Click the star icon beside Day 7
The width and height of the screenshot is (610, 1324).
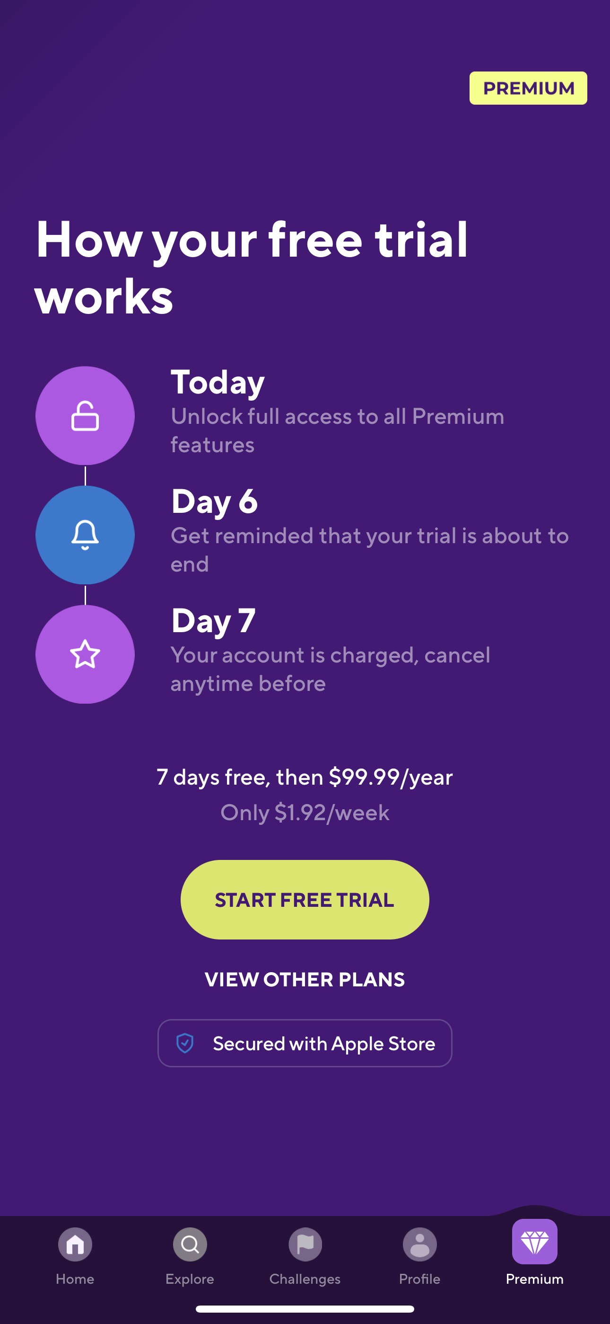(x=85, y=654)
